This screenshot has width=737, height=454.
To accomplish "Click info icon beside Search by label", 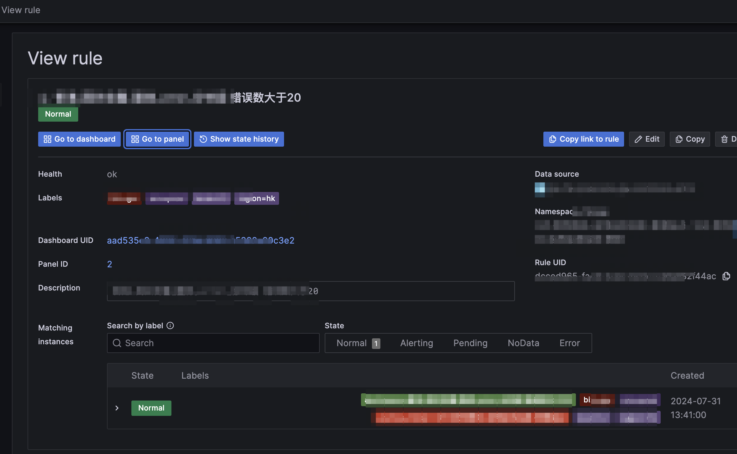I will tap(170, 325).
